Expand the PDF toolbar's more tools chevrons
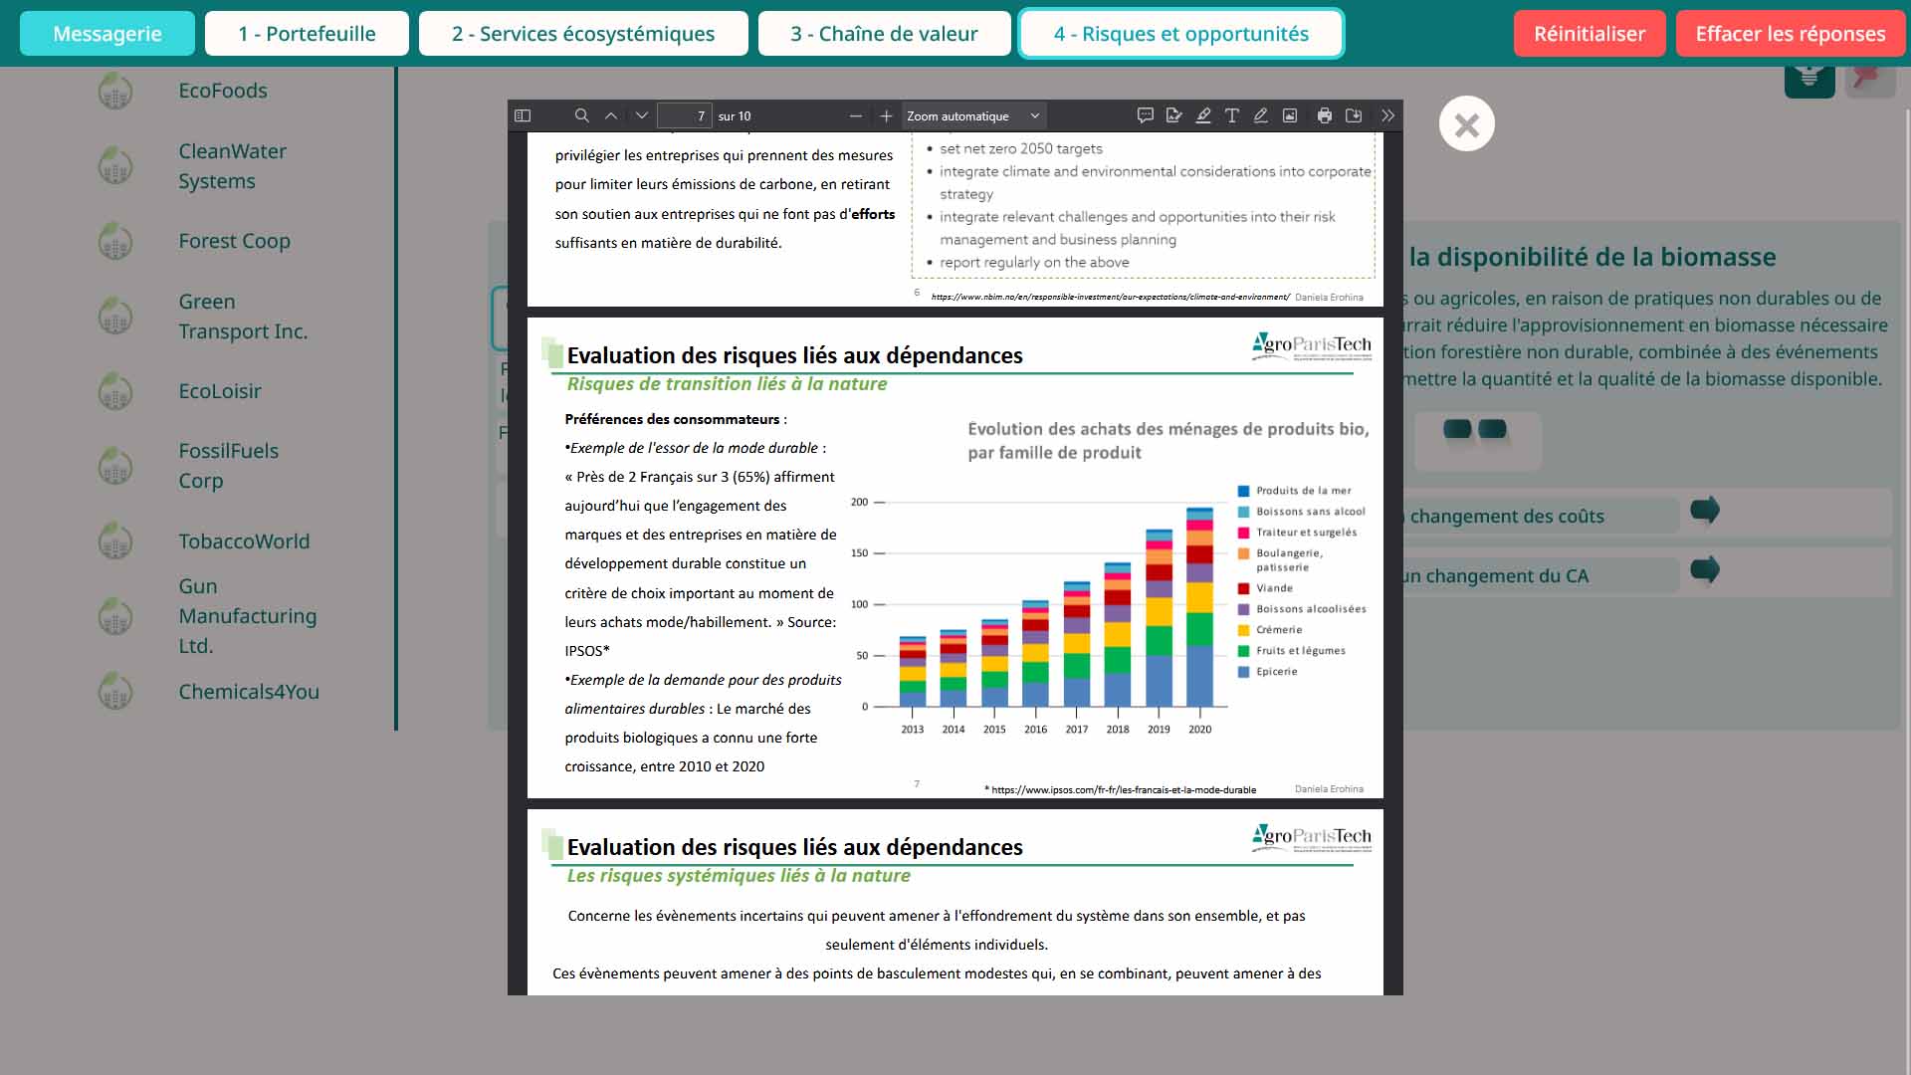Image resolution: width=1911 pixels, height=1075 pixels. pyautogui.click(x=1387, y=116)
